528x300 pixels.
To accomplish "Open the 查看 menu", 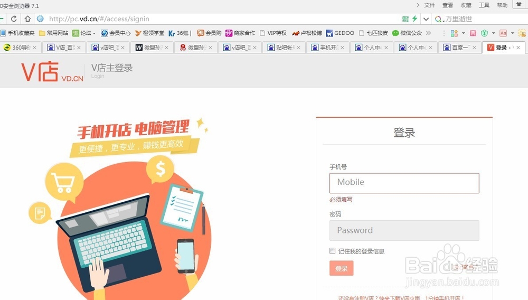I will pyautogui.click(x=448, y=5).
